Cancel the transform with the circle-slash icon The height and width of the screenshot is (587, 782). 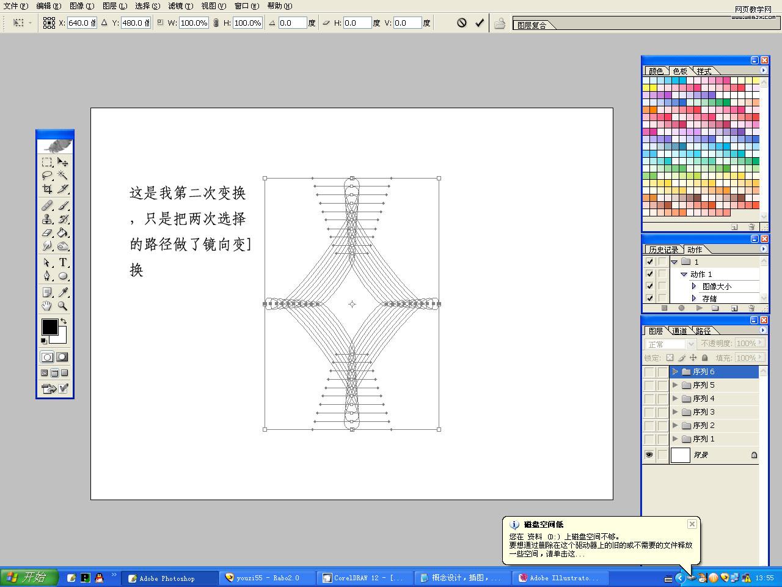pyautogui.click(x=462, y=23)
